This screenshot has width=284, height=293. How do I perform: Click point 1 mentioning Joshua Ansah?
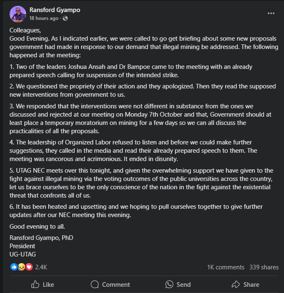[x=131, y=71]
